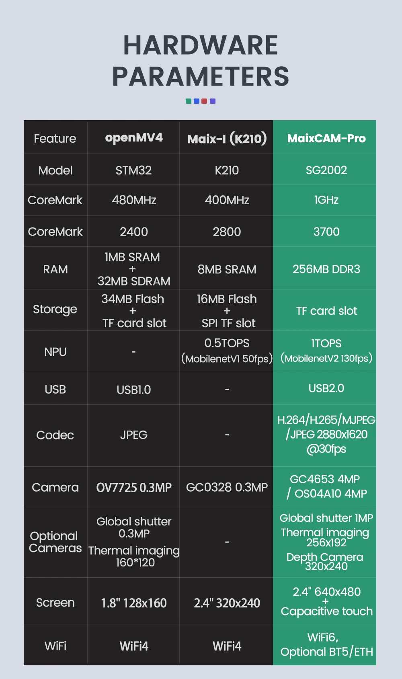402x679 pixels.
Task: Click the Codec row label
Action: coord(55,435)
